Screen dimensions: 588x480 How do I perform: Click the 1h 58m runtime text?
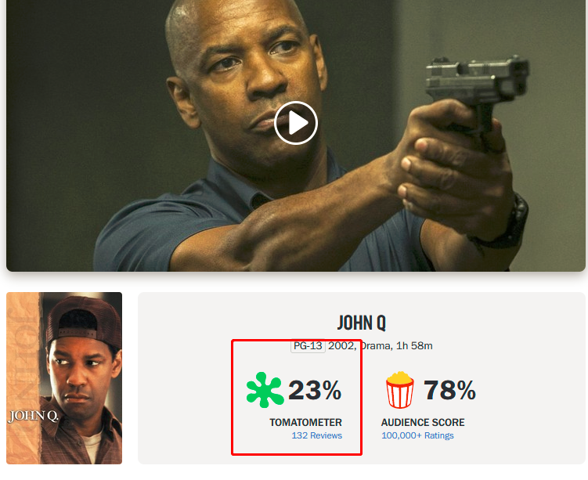pyautogui.click(x=414, y=346)
